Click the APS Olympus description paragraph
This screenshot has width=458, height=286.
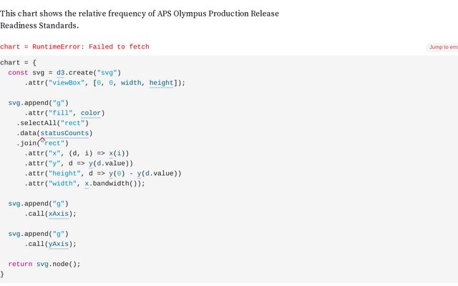[x=140, y=19]
